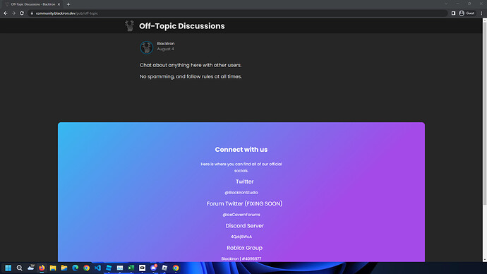The image size is (487, 274).
Task: Open the Blackiron author avatar
Action: [x=146, y=47]
